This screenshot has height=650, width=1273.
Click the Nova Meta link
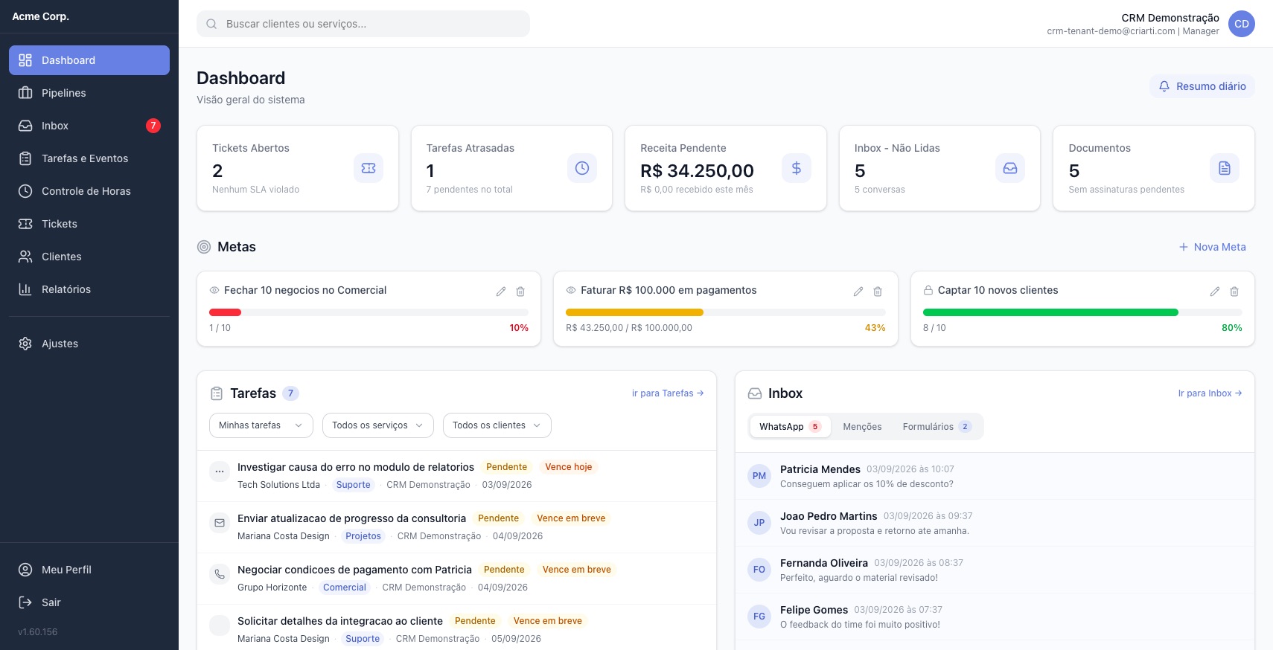1213,247
